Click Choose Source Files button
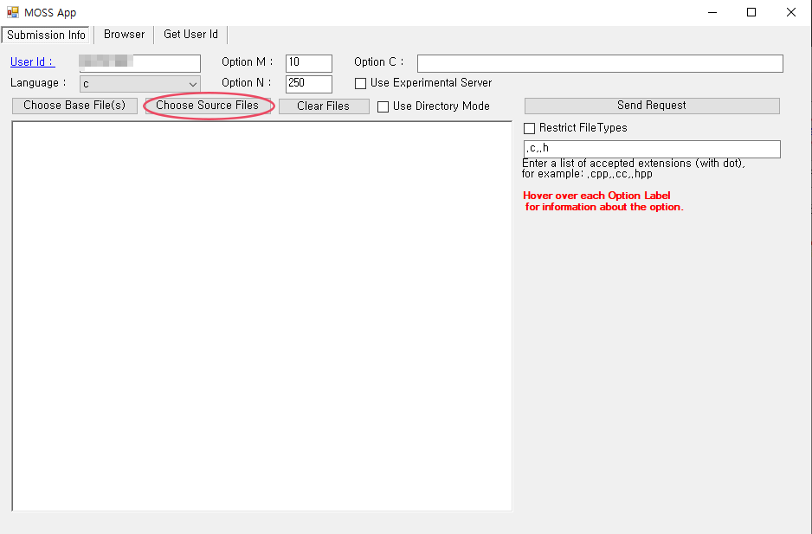Image resolution: width=812 pixels, height=534 pixels. pyautogui.click(x=207, y=105)
